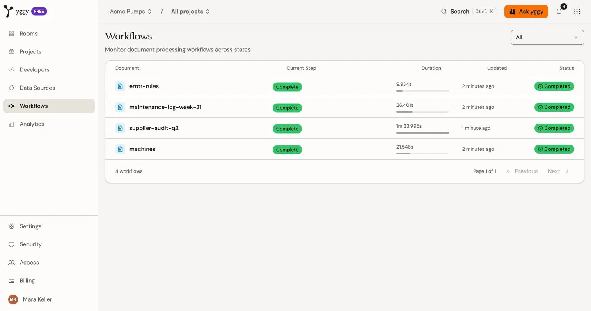The height and width of the screenshot is (311, 591).
Task: Click the Projects briefcase icon in sidebar
Action: pyautogui.click(x=11, y=52)
